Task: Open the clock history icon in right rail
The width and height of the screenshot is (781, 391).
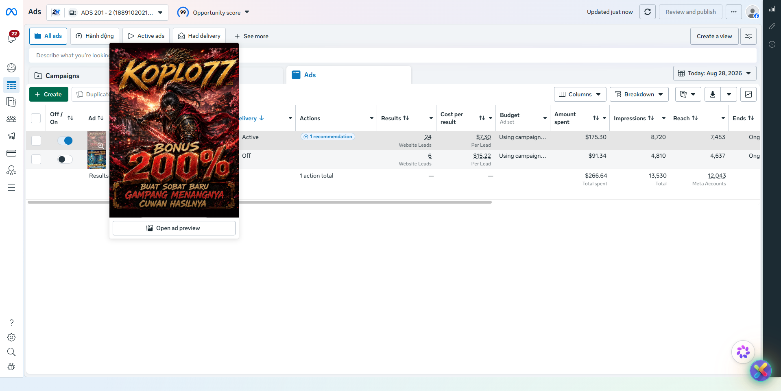Action: [772, 44]
